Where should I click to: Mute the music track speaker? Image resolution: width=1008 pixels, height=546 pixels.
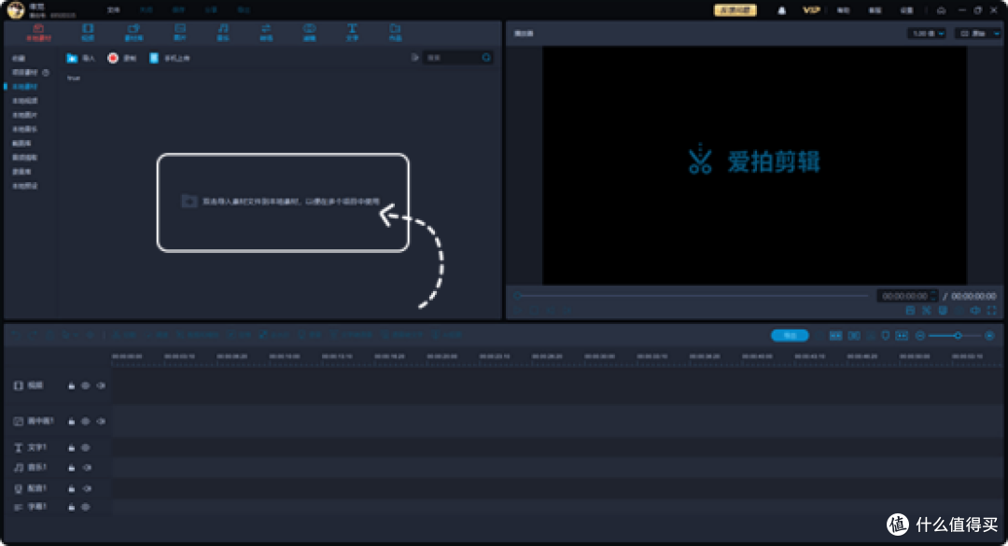point(87,469)
